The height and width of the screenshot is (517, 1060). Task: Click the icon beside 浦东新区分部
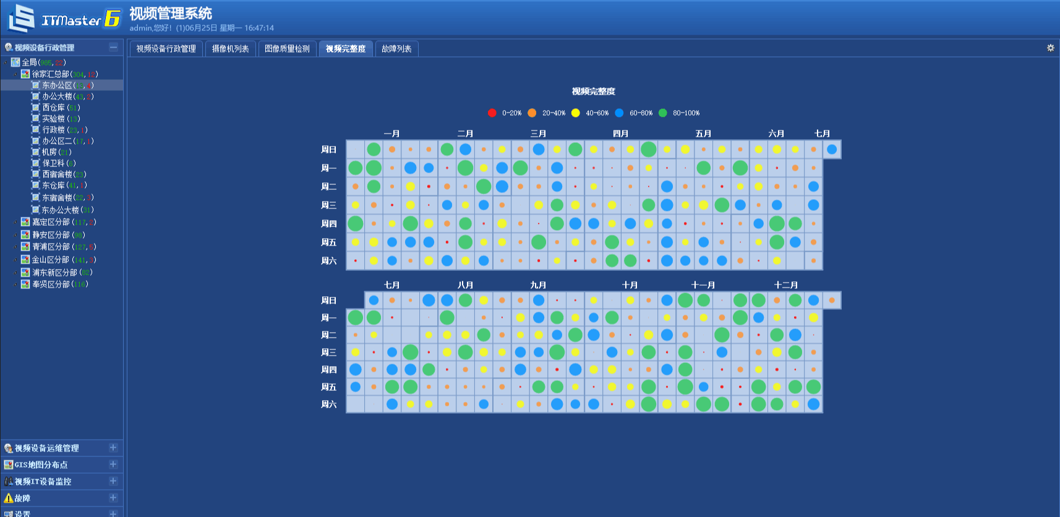click(x=25, y=272)
